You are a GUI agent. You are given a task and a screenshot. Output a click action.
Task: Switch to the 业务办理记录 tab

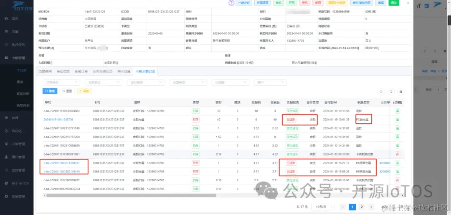(102, 71)
